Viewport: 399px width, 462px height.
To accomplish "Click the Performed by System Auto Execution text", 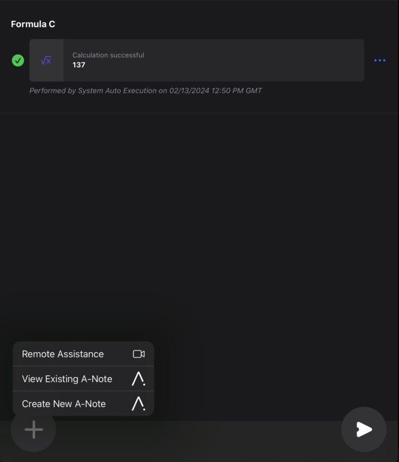I will tap(93, 91).
